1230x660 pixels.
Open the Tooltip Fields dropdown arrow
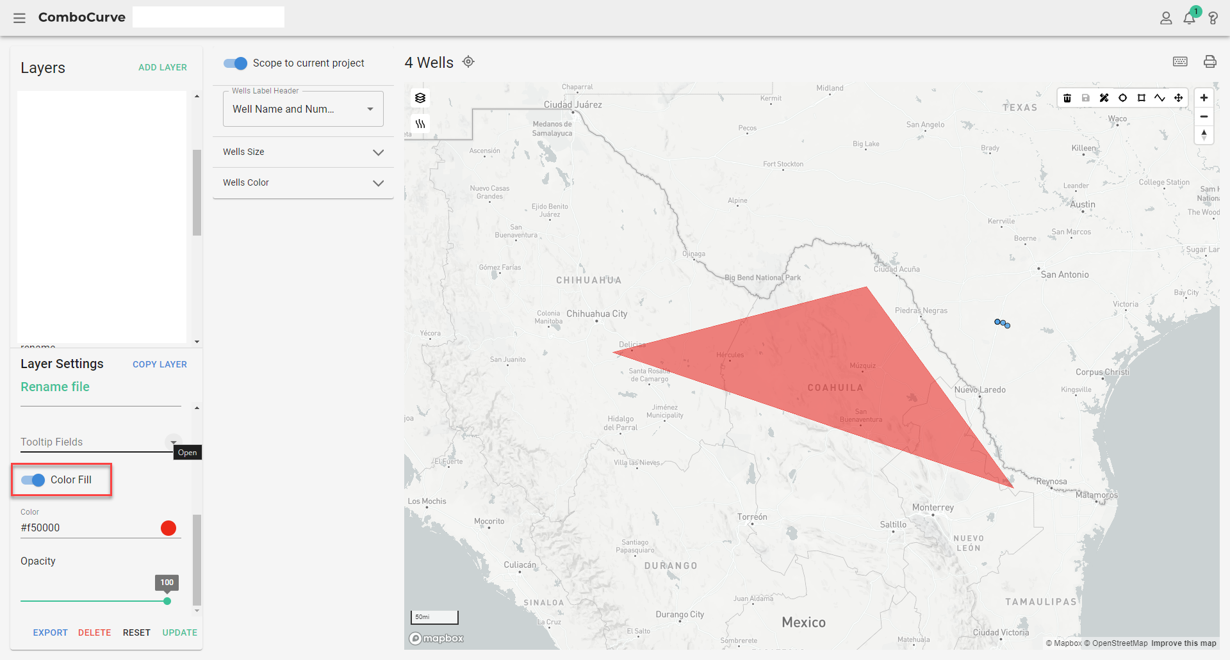[x=174, y=442]
